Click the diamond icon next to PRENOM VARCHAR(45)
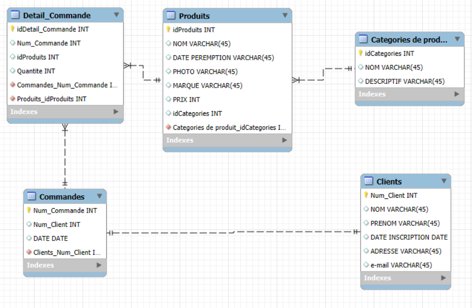 click(x=366, y=223)
